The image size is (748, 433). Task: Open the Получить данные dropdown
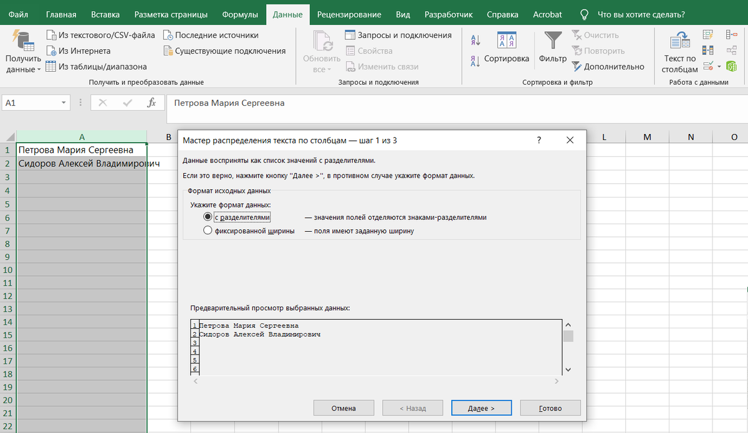(23, 52)
